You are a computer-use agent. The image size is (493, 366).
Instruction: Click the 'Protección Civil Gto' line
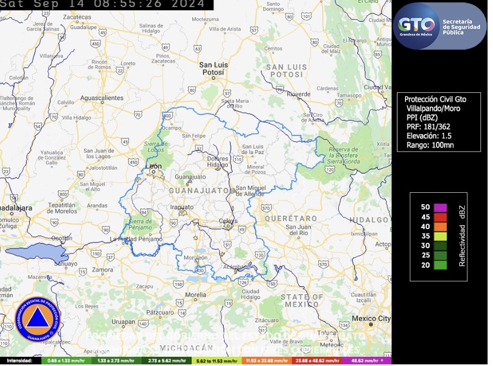point(435,99)
